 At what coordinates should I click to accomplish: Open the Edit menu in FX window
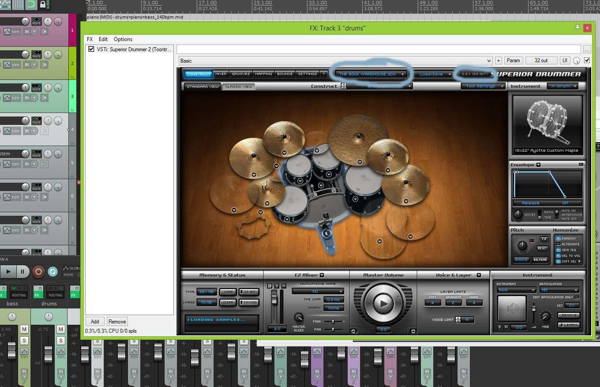(x=103, y=39)
